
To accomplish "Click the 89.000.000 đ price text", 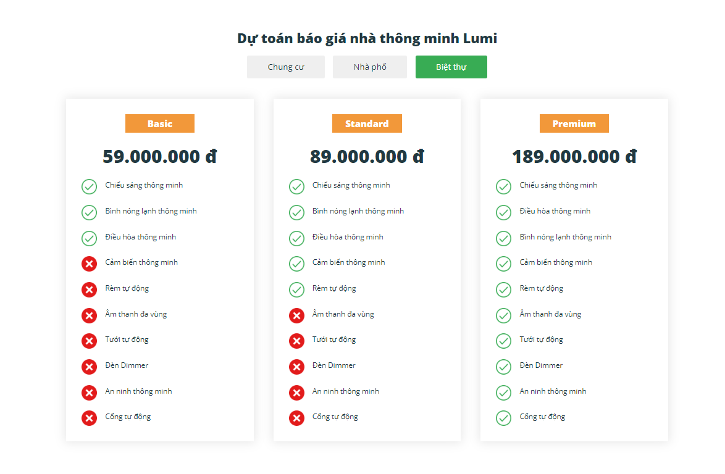I will 367,156.
